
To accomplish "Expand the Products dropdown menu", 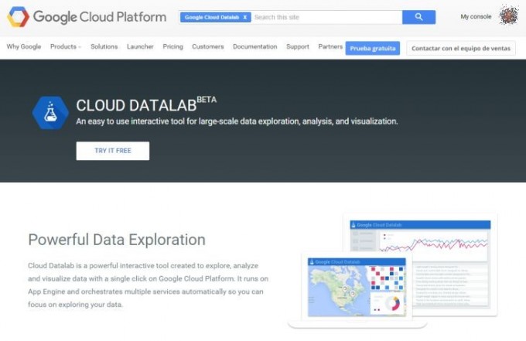I will pos(66,46).
